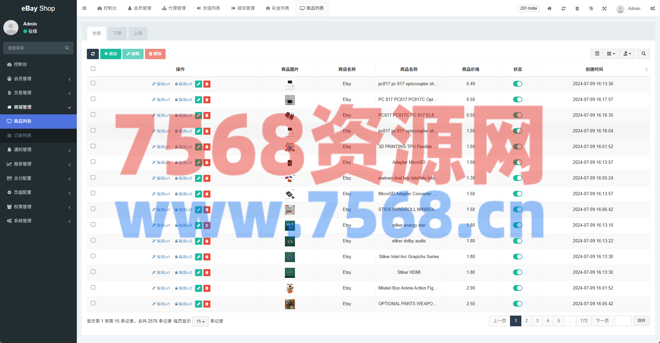The height and width of the screenshot is (343, 660).
Task: Expand 会员管理 in the sidebar
Action: click(38, 79)
